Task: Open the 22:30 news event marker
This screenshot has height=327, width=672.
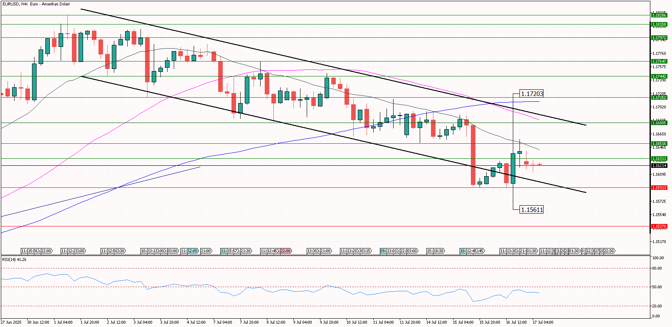Action: (x=609, y=251)
